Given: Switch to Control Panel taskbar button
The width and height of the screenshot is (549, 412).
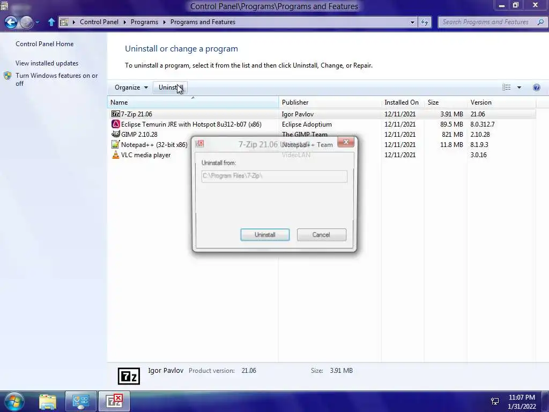Looking at the screenshot, I should pos(81,401).
